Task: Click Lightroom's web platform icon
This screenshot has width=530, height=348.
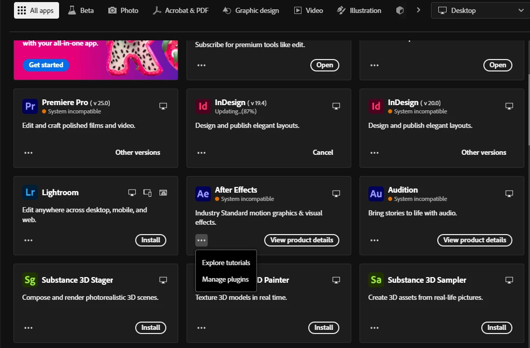Action: (x=163, y=193)
